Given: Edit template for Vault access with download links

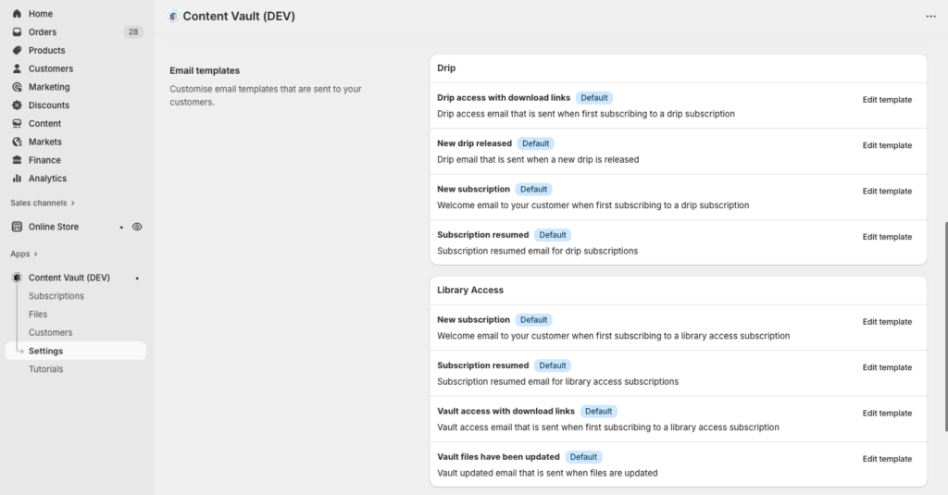Looking at the screenshot, I should (887, 414).
